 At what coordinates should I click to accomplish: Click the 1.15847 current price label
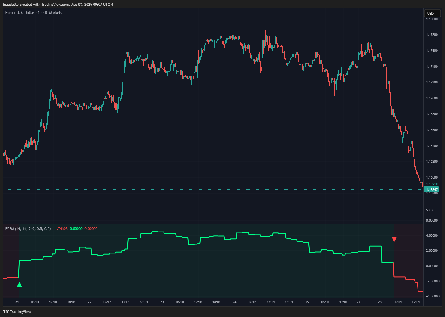coord(431,190)
